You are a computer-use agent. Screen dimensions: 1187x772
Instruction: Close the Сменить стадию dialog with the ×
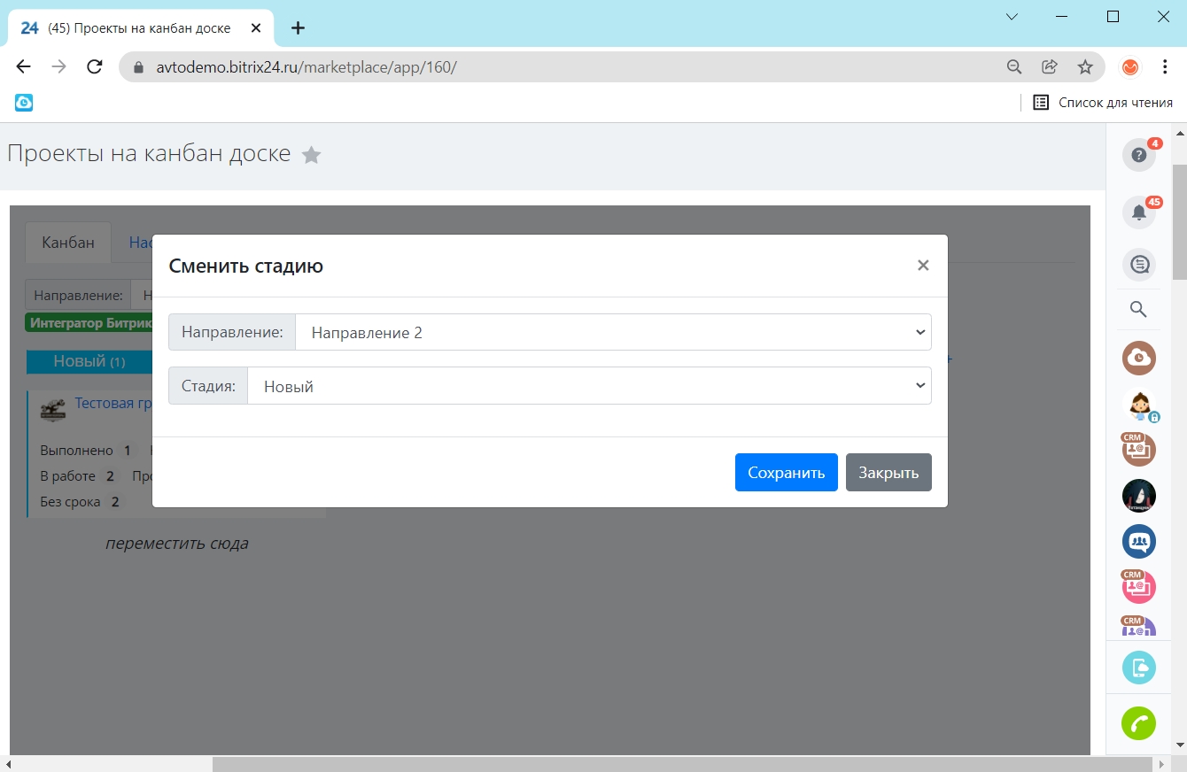[x=923, y=266]
